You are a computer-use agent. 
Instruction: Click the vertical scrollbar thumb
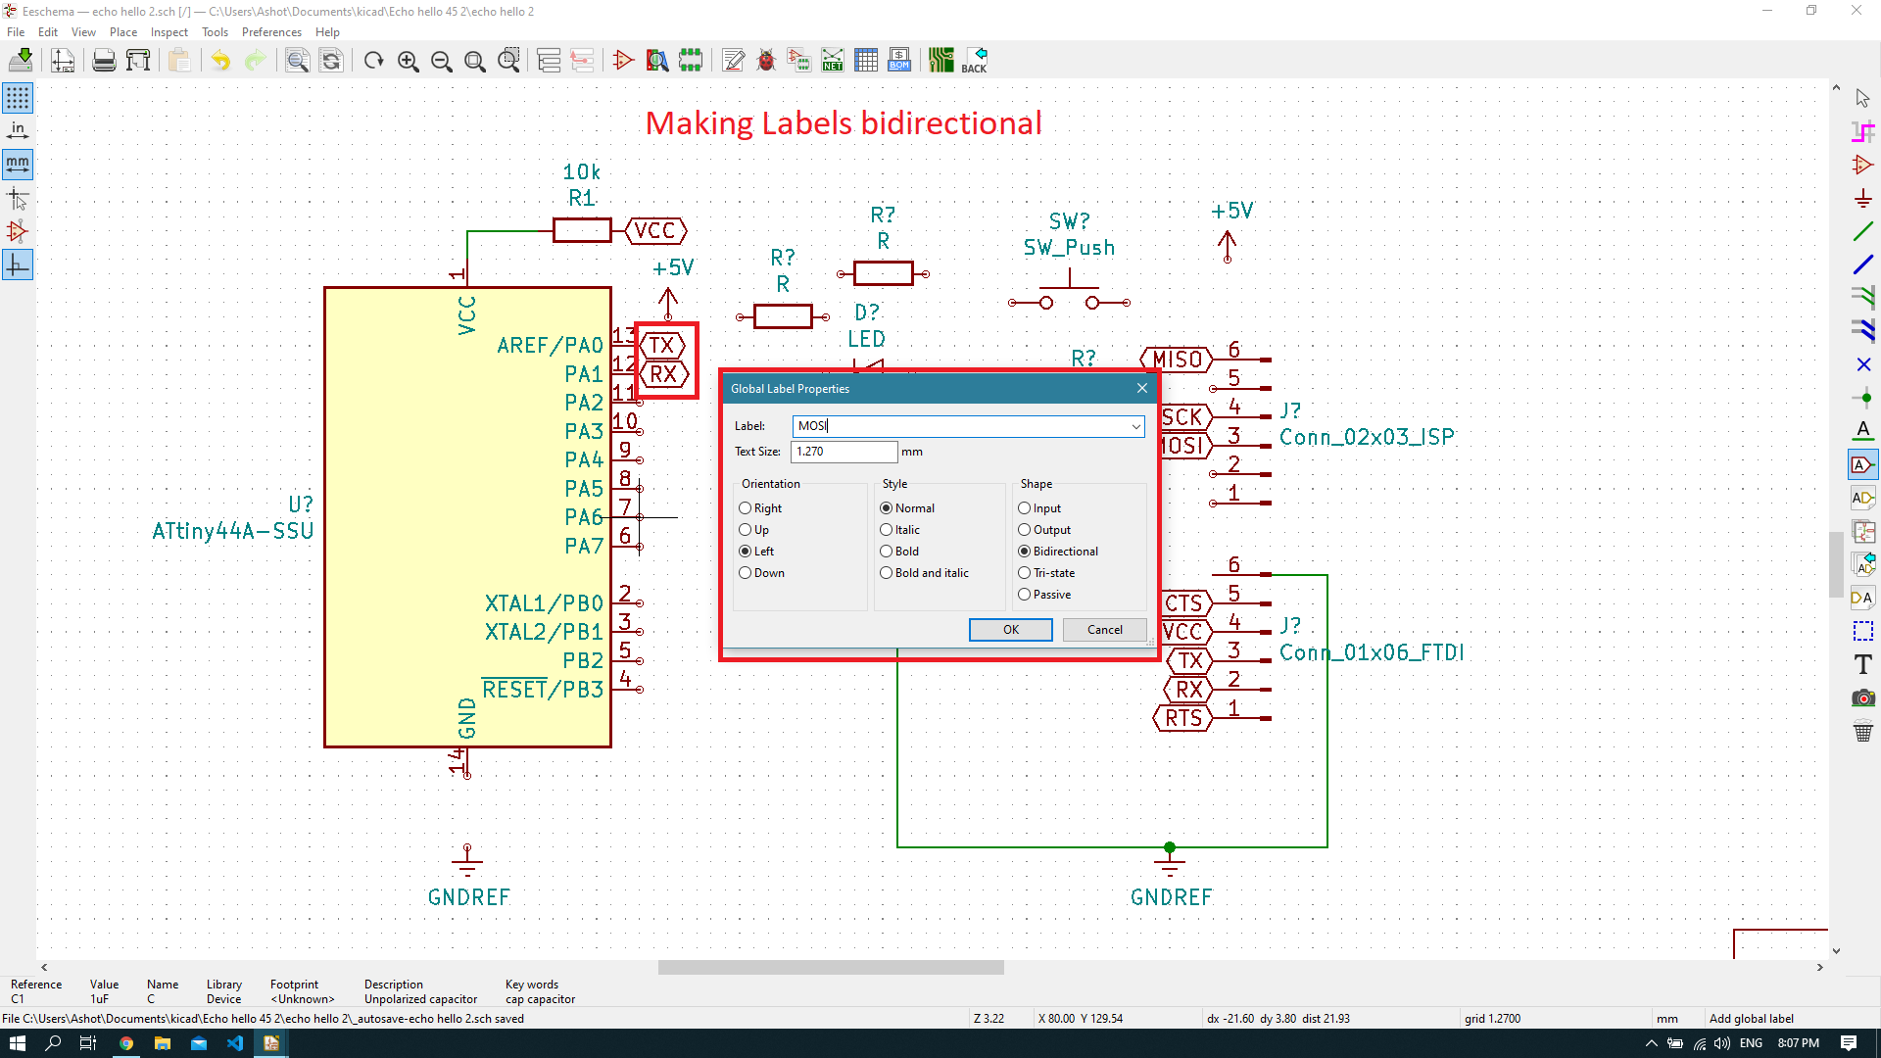pyautogui.click(x=1836, y=563)
